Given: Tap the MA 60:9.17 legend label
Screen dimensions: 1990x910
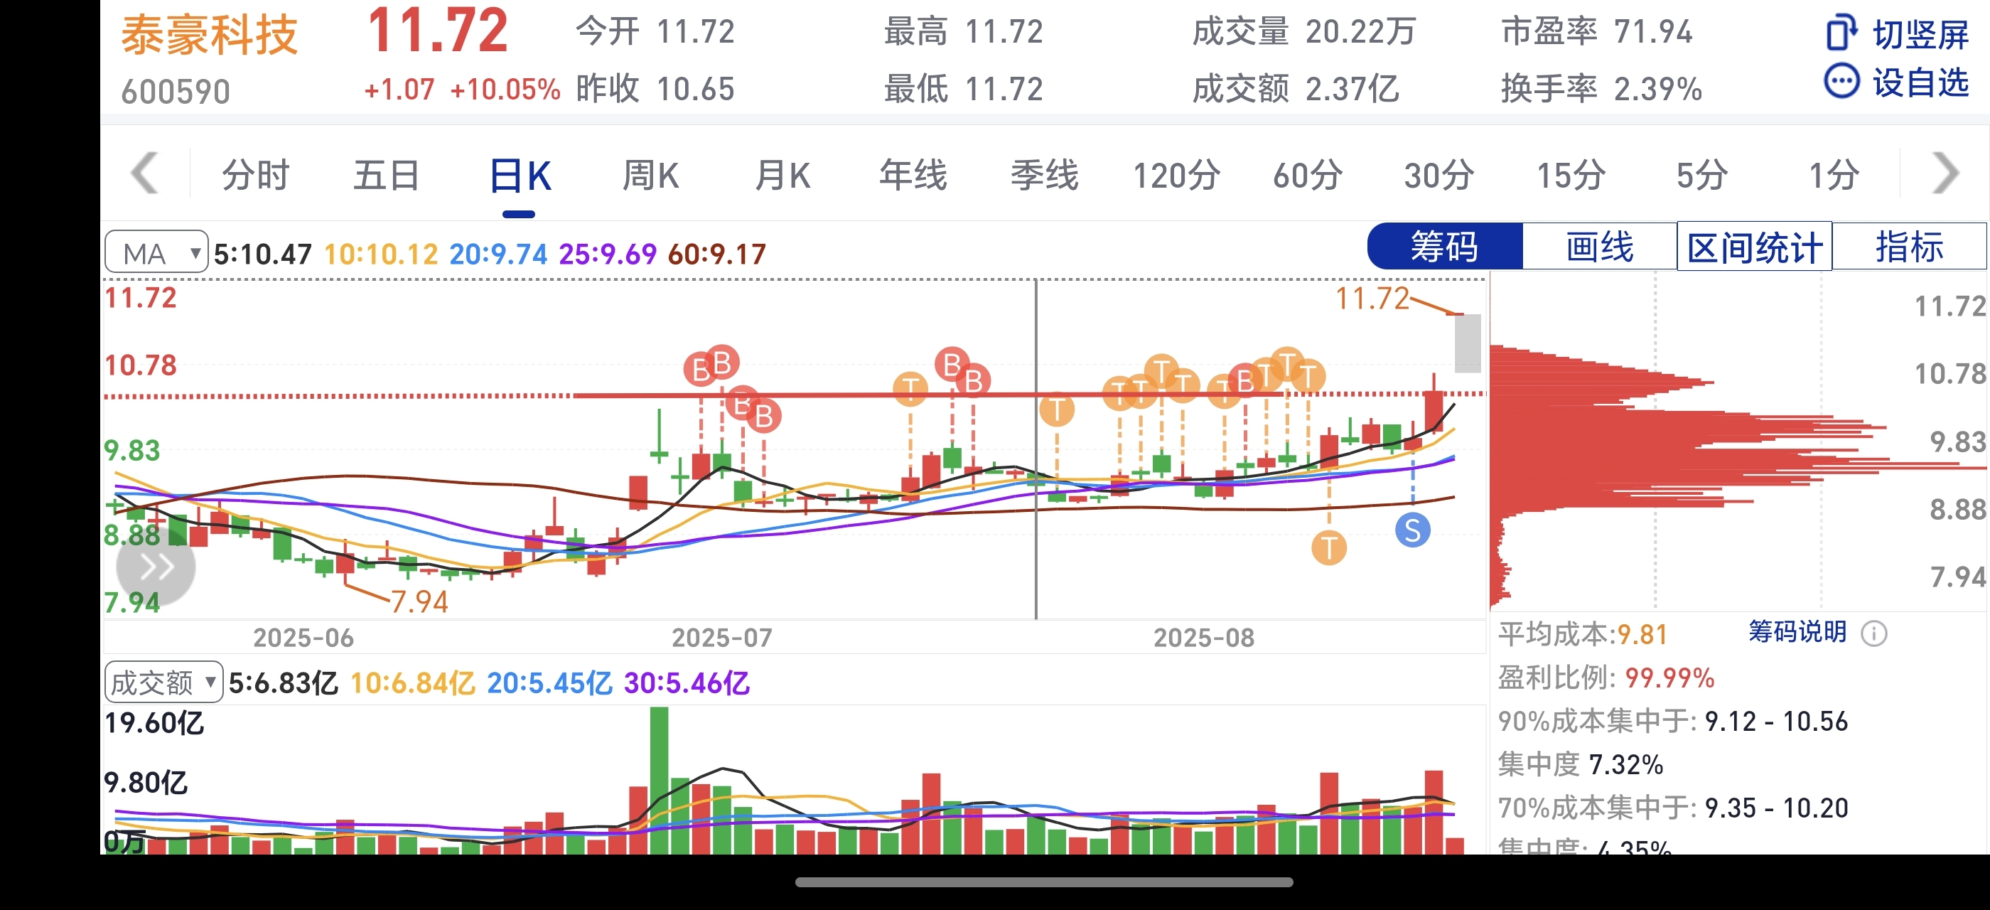Looking at the screenshot, I should [x=717, y=253].
